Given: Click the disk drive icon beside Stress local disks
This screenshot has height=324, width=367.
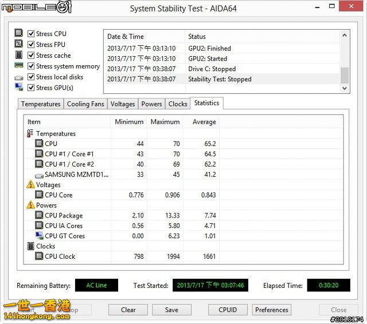Looking at the screenshot, I should (19, 77).
